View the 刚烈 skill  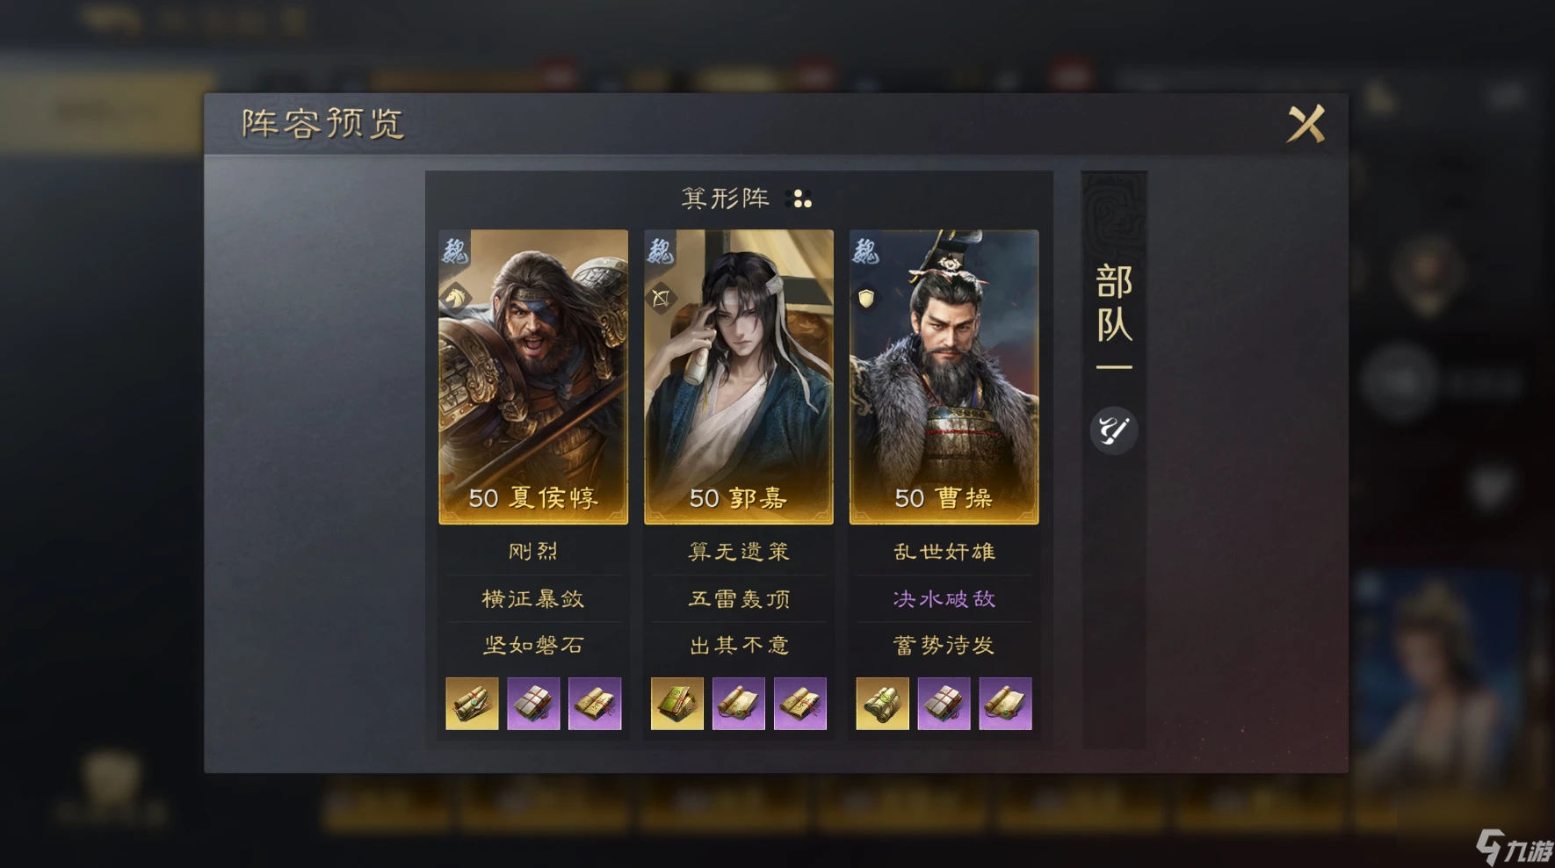click(x=533, y=552)
